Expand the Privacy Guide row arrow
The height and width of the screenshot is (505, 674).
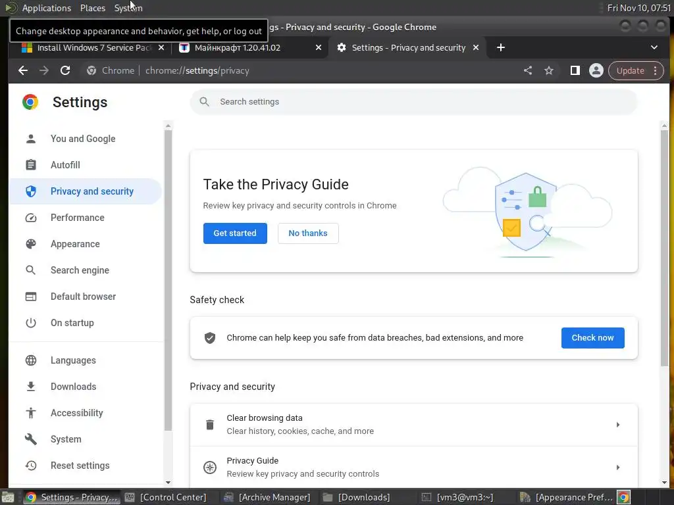[x=617, y=468]
